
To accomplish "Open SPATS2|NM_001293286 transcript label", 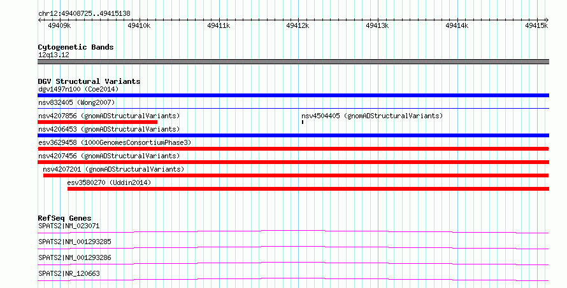I will (75, 257).
